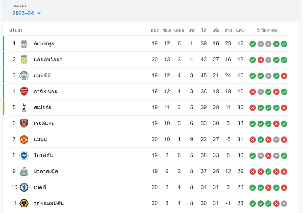
Task: Click Aston Villa's red loss indicator
Action: [x=261, y=60]
